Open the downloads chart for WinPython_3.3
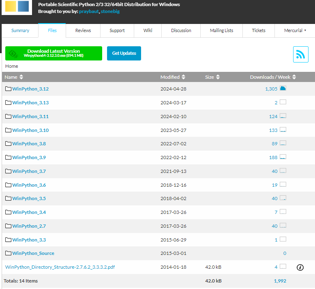This screenshot has height=289, width=315. [x=283, y=239]
